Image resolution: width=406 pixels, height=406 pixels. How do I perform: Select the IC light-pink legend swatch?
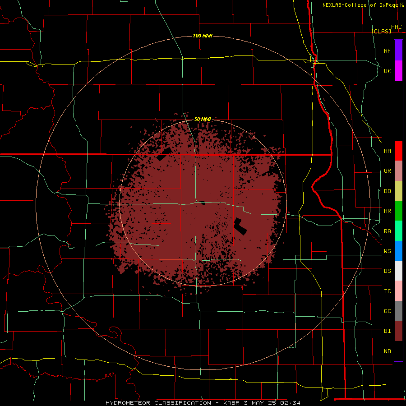click(398, 291)
